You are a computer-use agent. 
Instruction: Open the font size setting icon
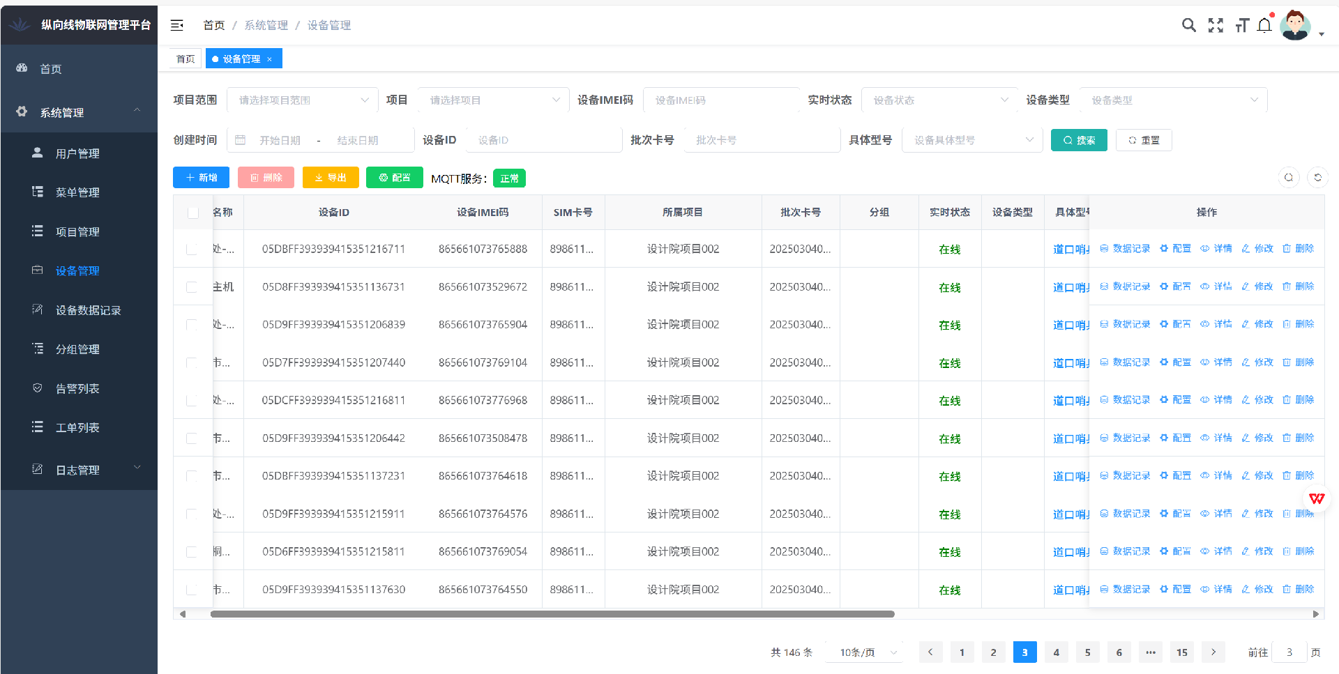(1241, 26)
